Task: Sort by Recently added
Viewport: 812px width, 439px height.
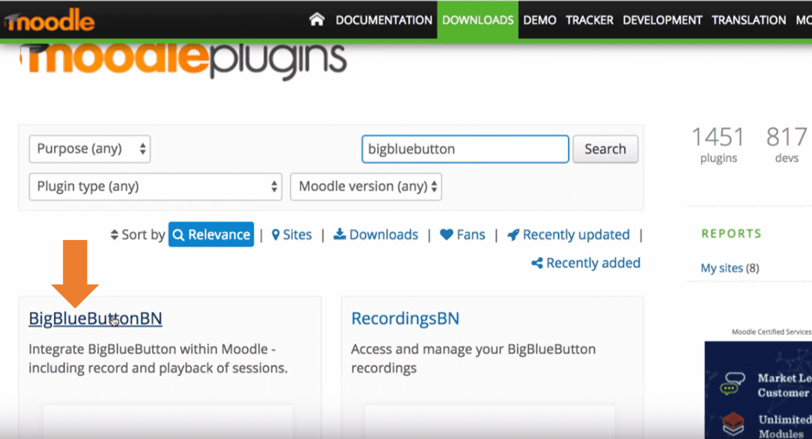Action: 586,263
